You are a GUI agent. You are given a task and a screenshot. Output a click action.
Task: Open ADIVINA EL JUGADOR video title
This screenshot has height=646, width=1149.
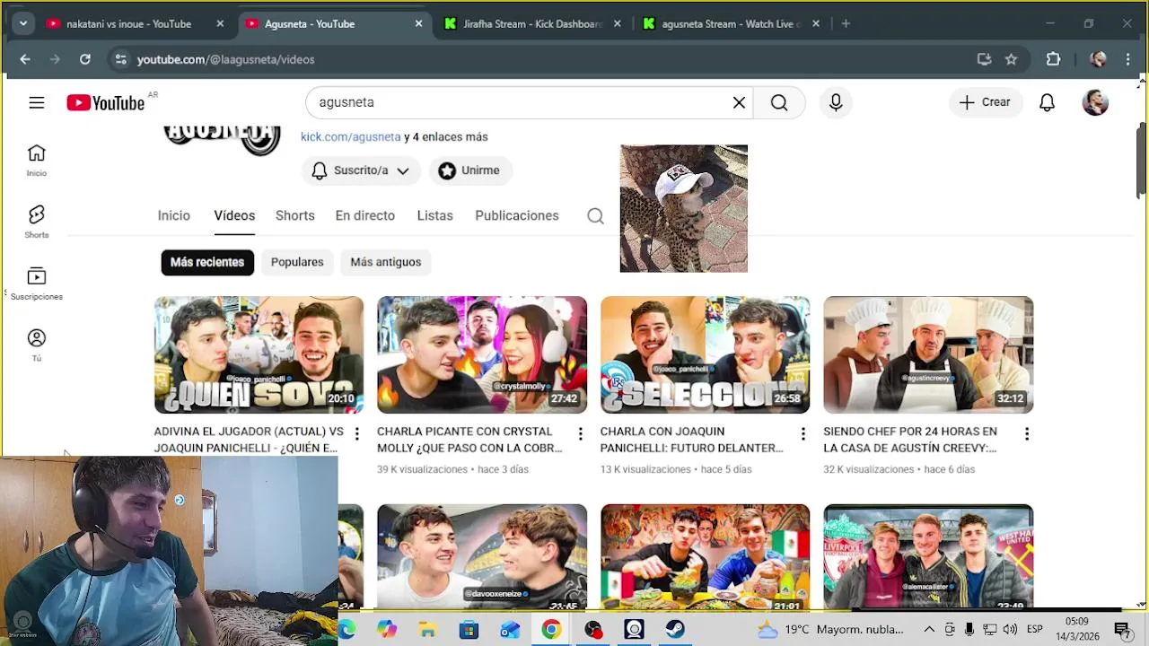249,440
